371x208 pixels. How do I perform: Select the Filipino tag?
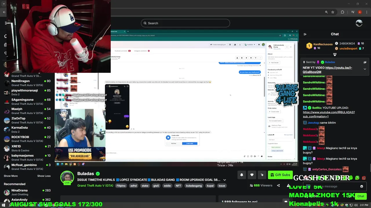pyautogui.click(x=121, y=186)
